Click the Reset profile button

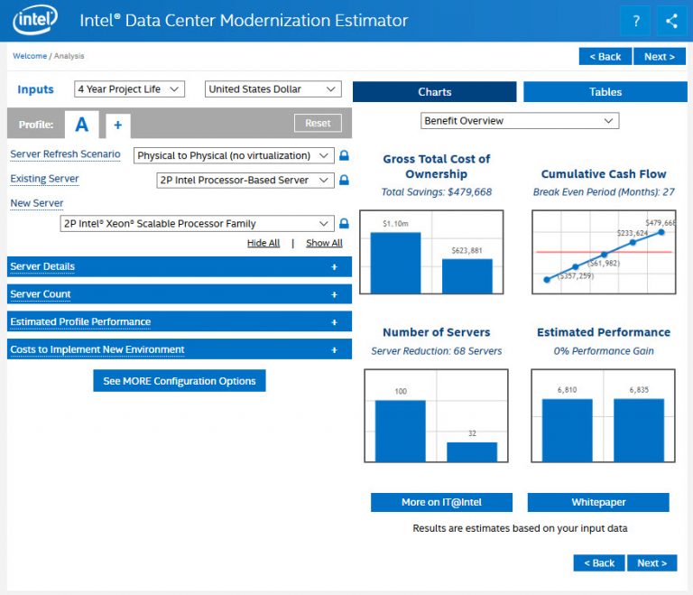[x=318, y=123]
